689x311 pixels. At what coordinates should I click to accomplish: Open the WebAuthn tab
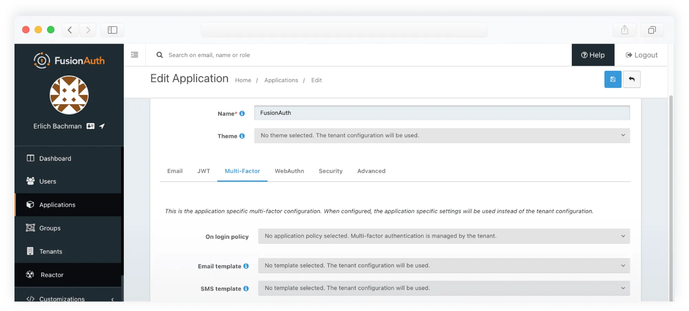coord(289,171)
